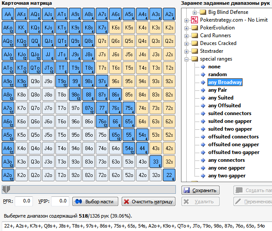This screenshot has height=231, width=272.
Task: Select the any Pair preset range
Action: click(x=217, y=90)
